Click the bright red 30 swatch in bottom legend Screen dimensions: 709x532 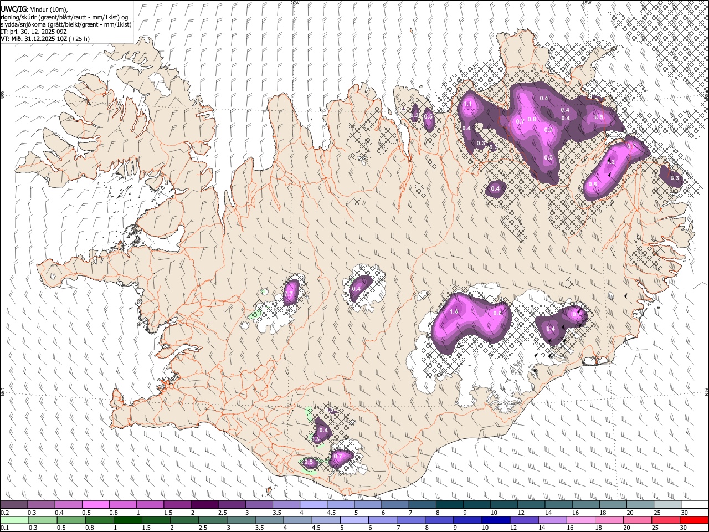pos(694,520)
